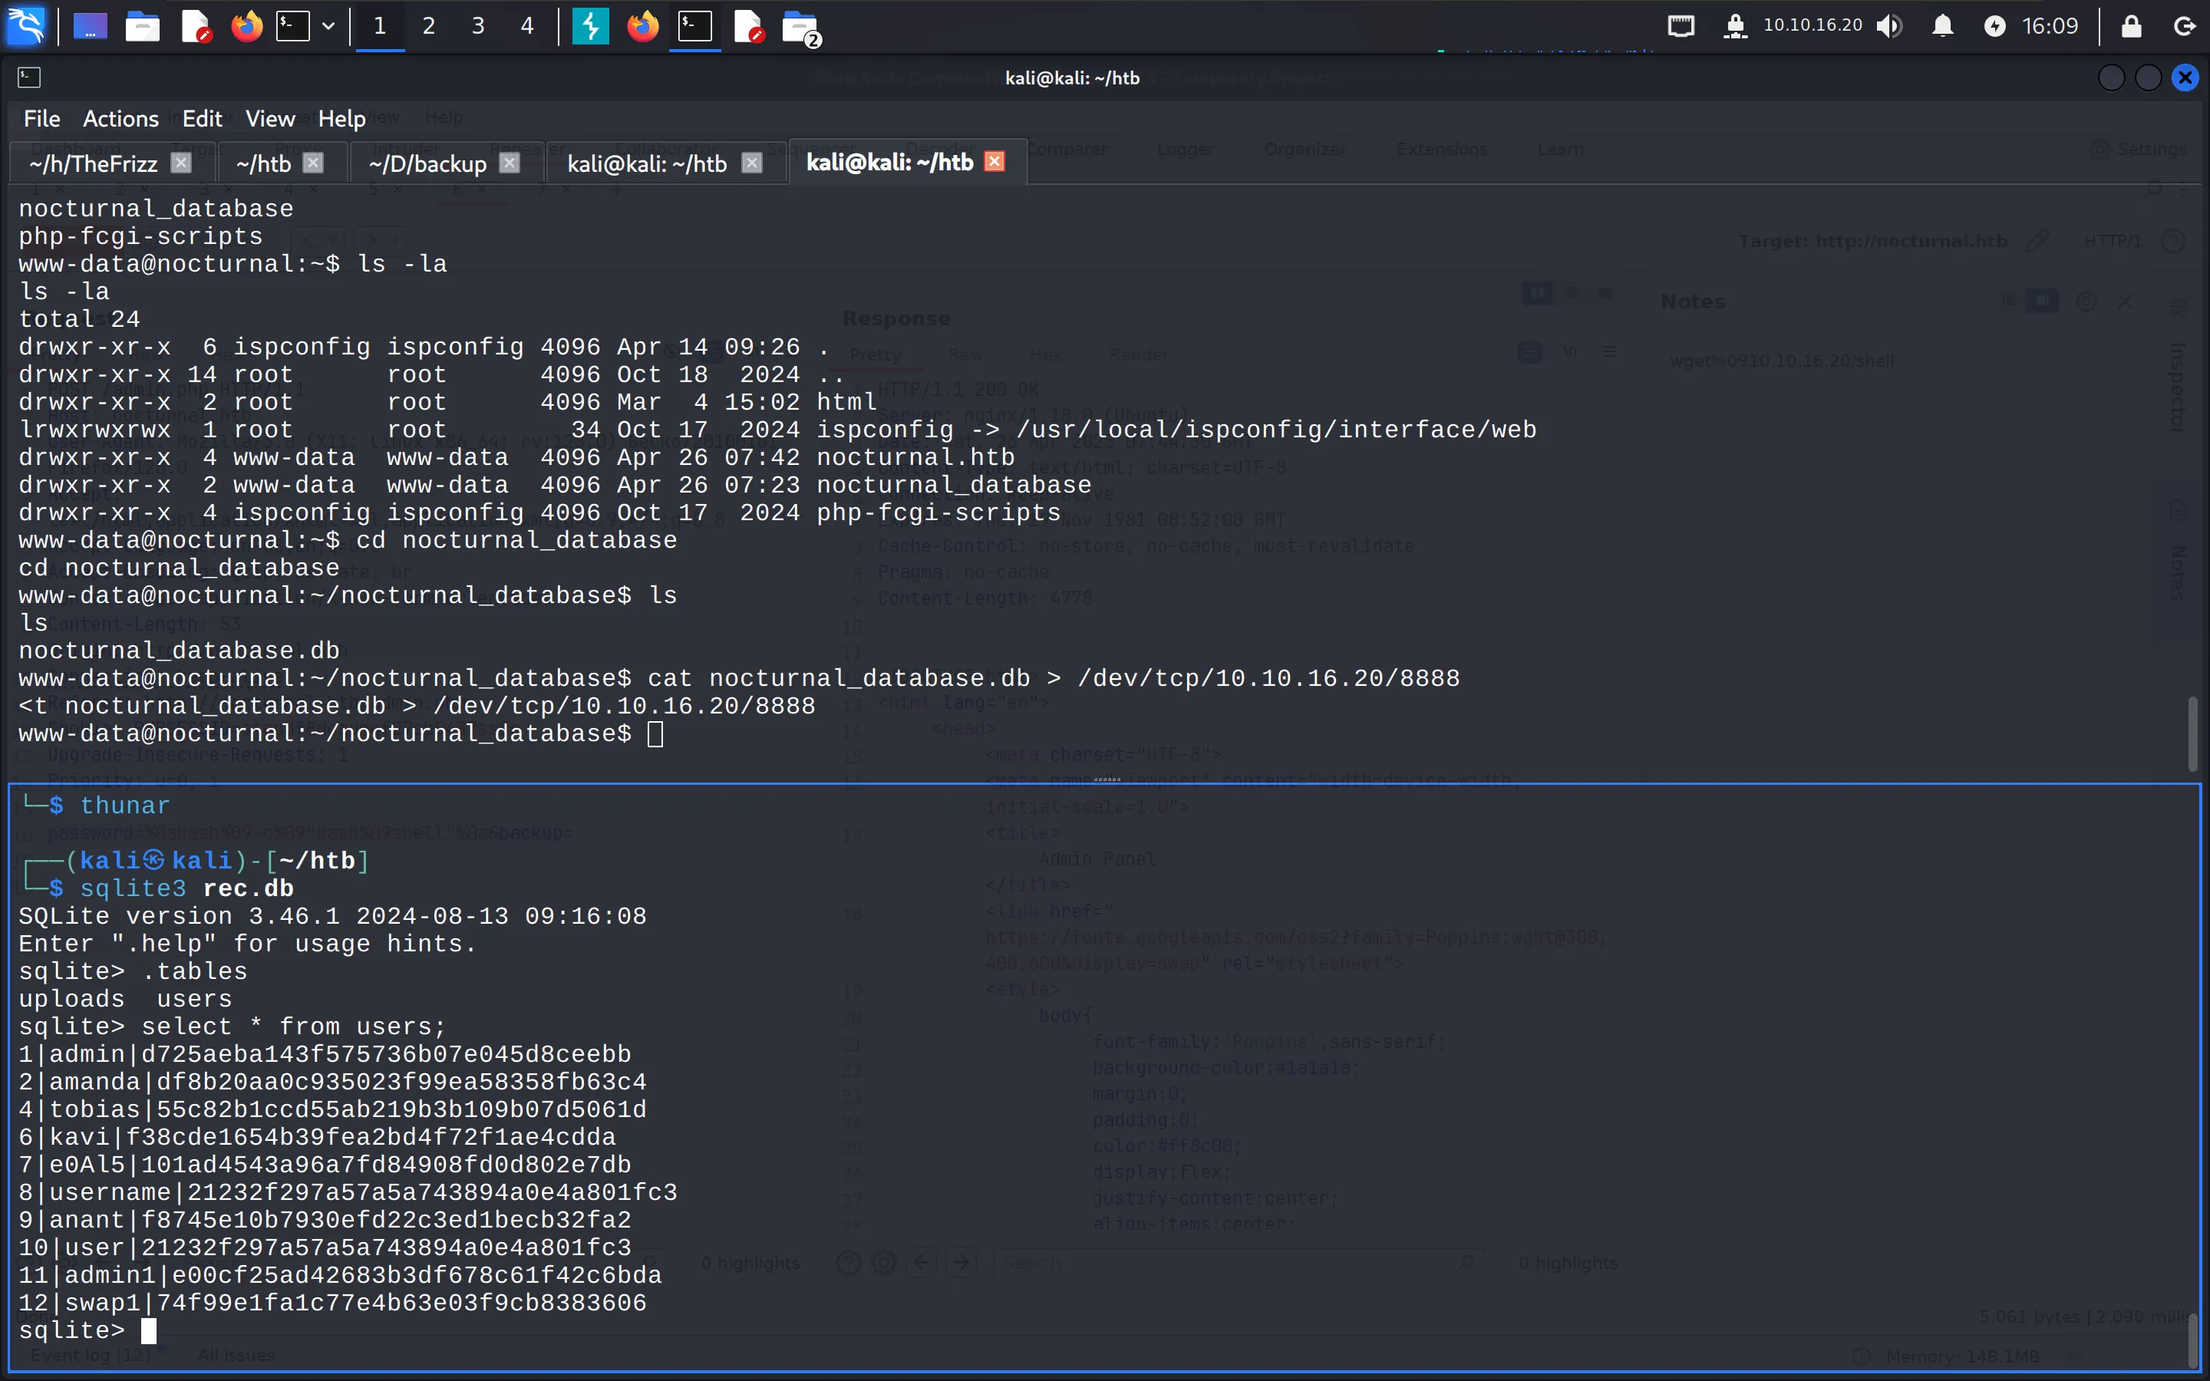Close the inactive kali@kali: ~/htb tab

point(751,163)
